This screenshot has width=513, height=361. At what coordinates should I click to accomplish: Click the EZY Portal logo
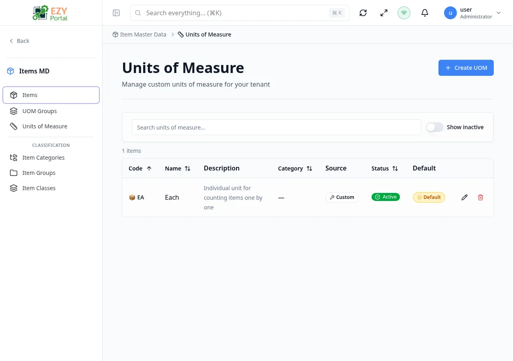click(51, 13)
